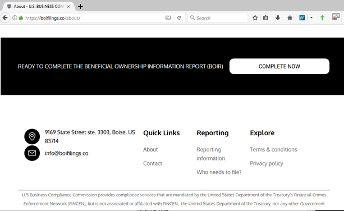This screenshot has width=344, height=211.
Task: Click the info@boifilings.co email address
Action: (66, 153)
